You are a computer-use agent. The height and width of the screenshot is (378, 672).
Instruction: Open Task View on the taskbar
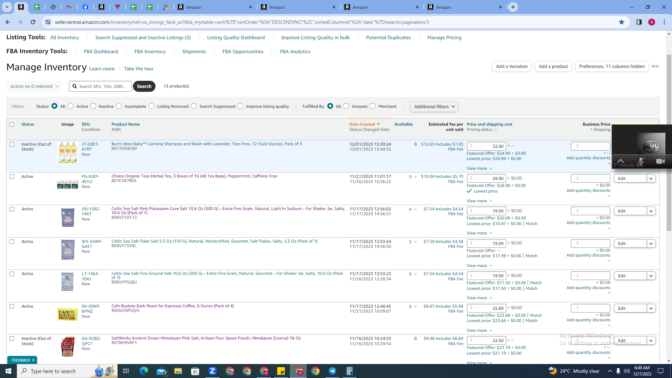pos(126,371)
